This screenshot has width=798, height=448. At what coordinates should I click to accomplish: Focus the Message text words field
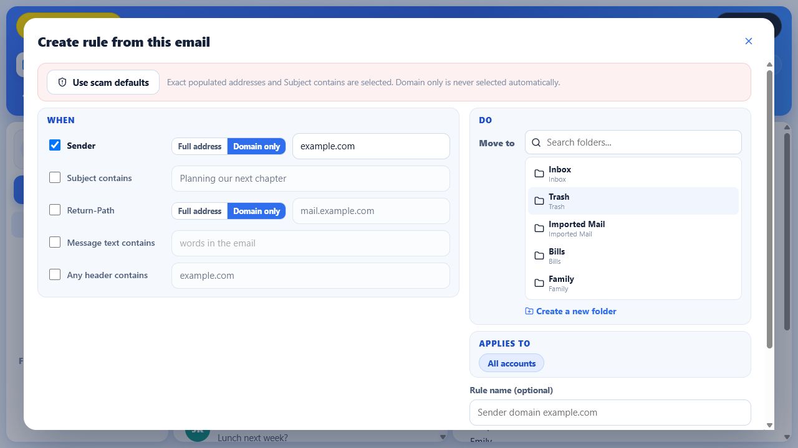(x=310, y=243)
